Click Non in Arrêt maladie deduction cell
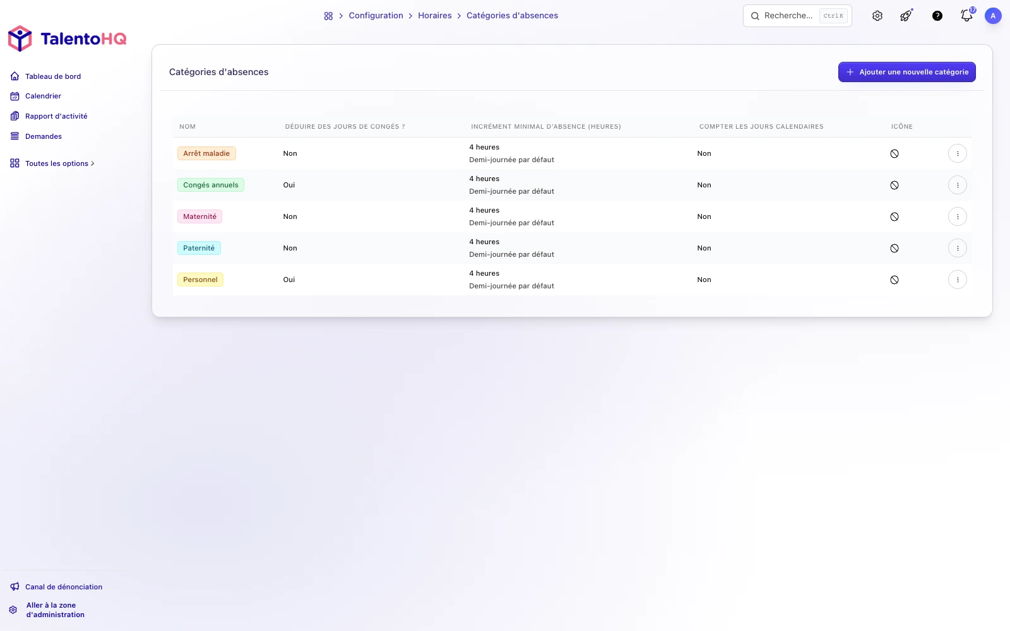Viewport: 1010px width, 631px height. pos(290,153)
